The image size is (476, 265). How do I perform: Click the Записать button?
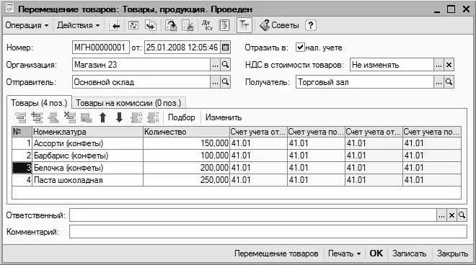[x=409, y=253]
